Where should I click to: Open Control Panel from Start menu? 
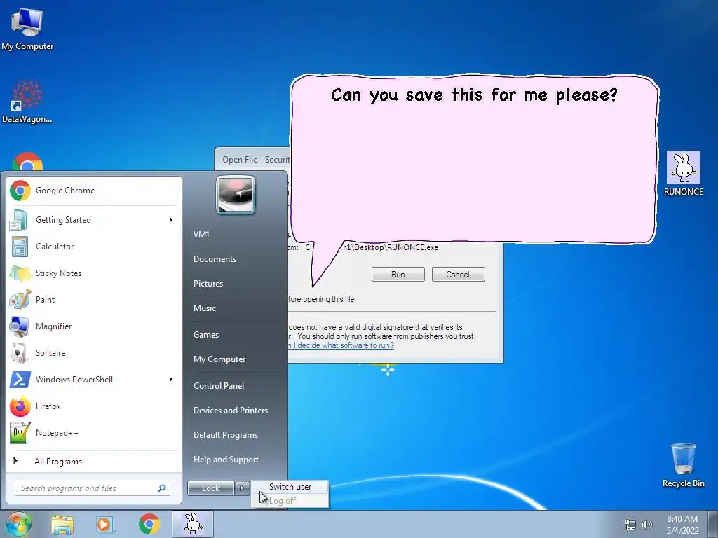[x=219, y=386]
